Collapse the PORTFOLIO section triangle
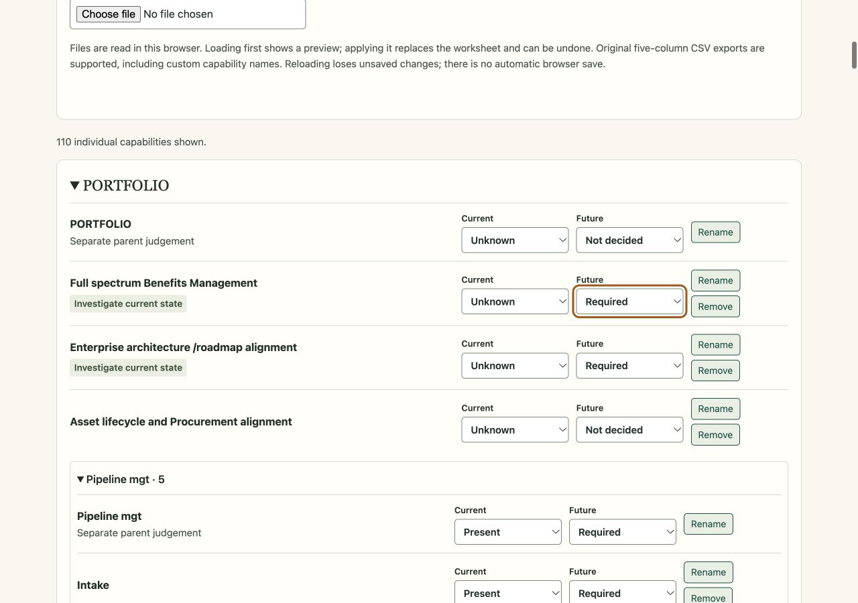 75,186
